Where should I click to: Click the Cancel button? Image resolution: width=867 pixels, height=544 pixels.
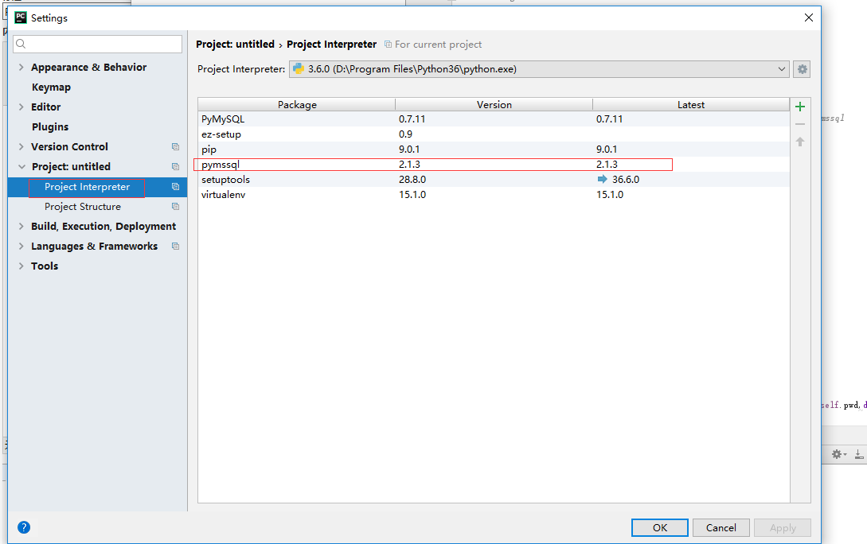click(721, 527)
